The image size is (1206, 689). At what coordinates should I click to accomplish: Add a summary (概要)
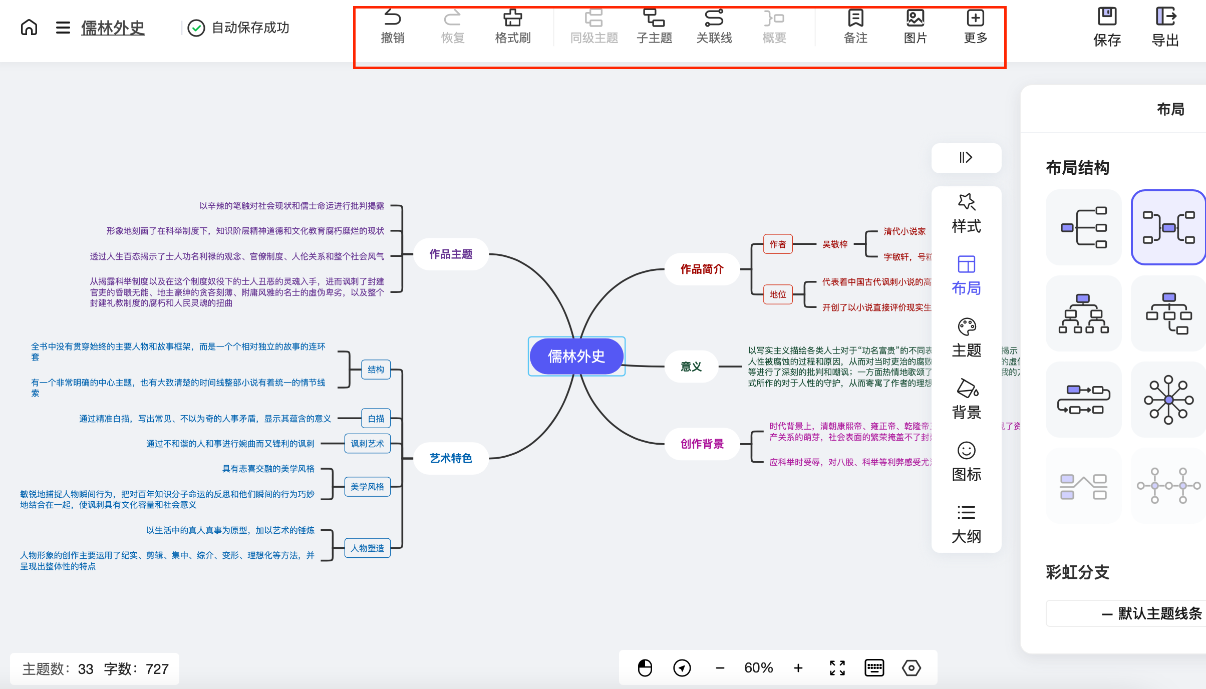pyautogui.click(x=774, y=27)
